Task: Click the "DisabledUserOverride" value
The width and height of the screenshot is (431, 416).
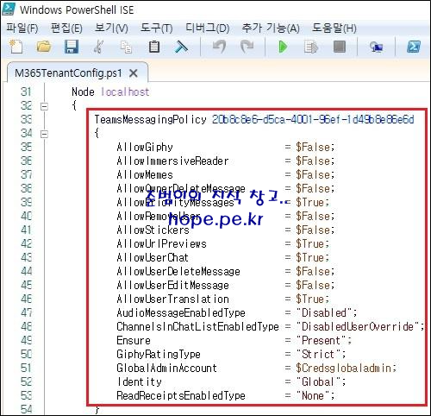Action: click(358, 326)
